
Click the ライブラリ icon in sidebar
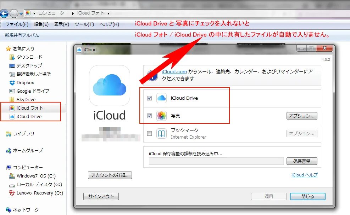[8, 134]
